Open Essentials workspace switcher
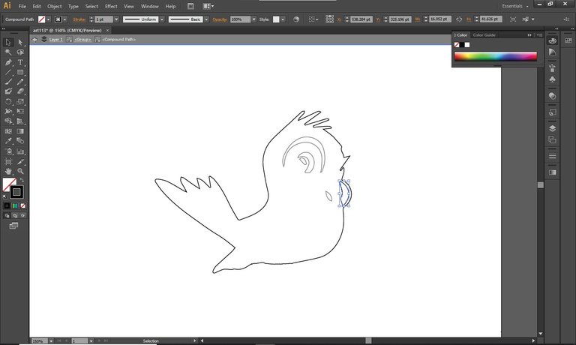The height and width of the screenshot is (345, 576). pyautogui.click(x=515, y=6)
